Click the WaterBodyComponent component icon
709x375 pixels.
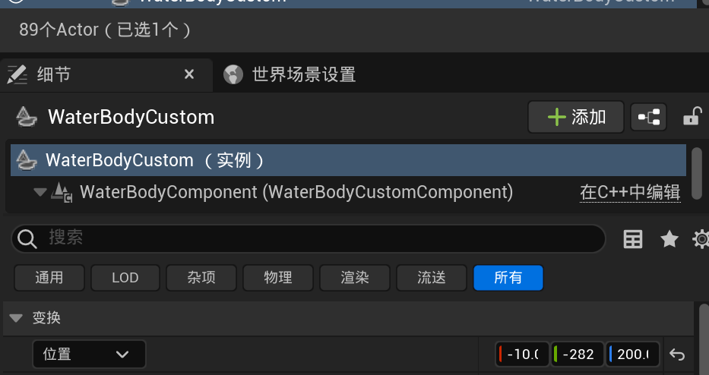tap(62, 192)
